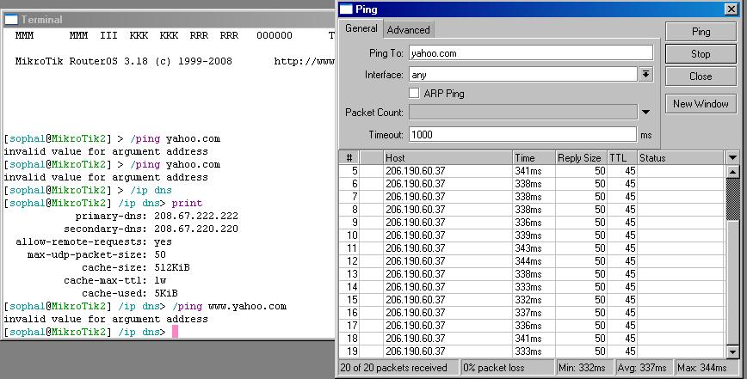Select ping result row number 6
The height and width of the screenshot is (379, 747).
(x=532, y=184)
